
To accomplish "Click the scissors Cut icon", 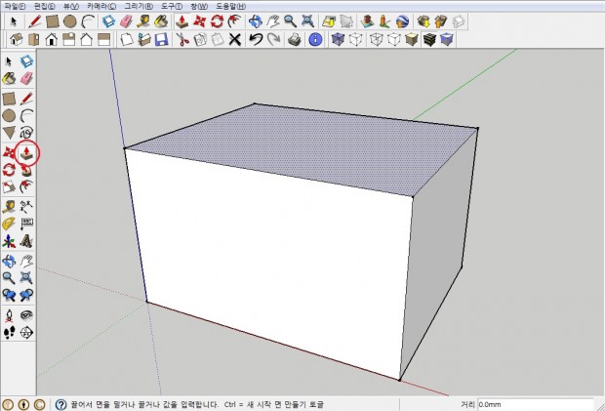I will (182, 39).
